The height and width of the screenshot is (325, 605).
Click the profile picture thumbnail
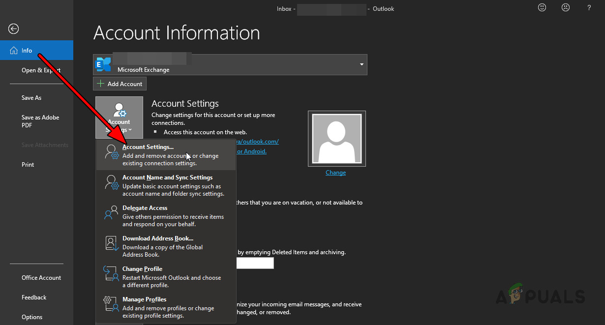[x=336, y=138]
